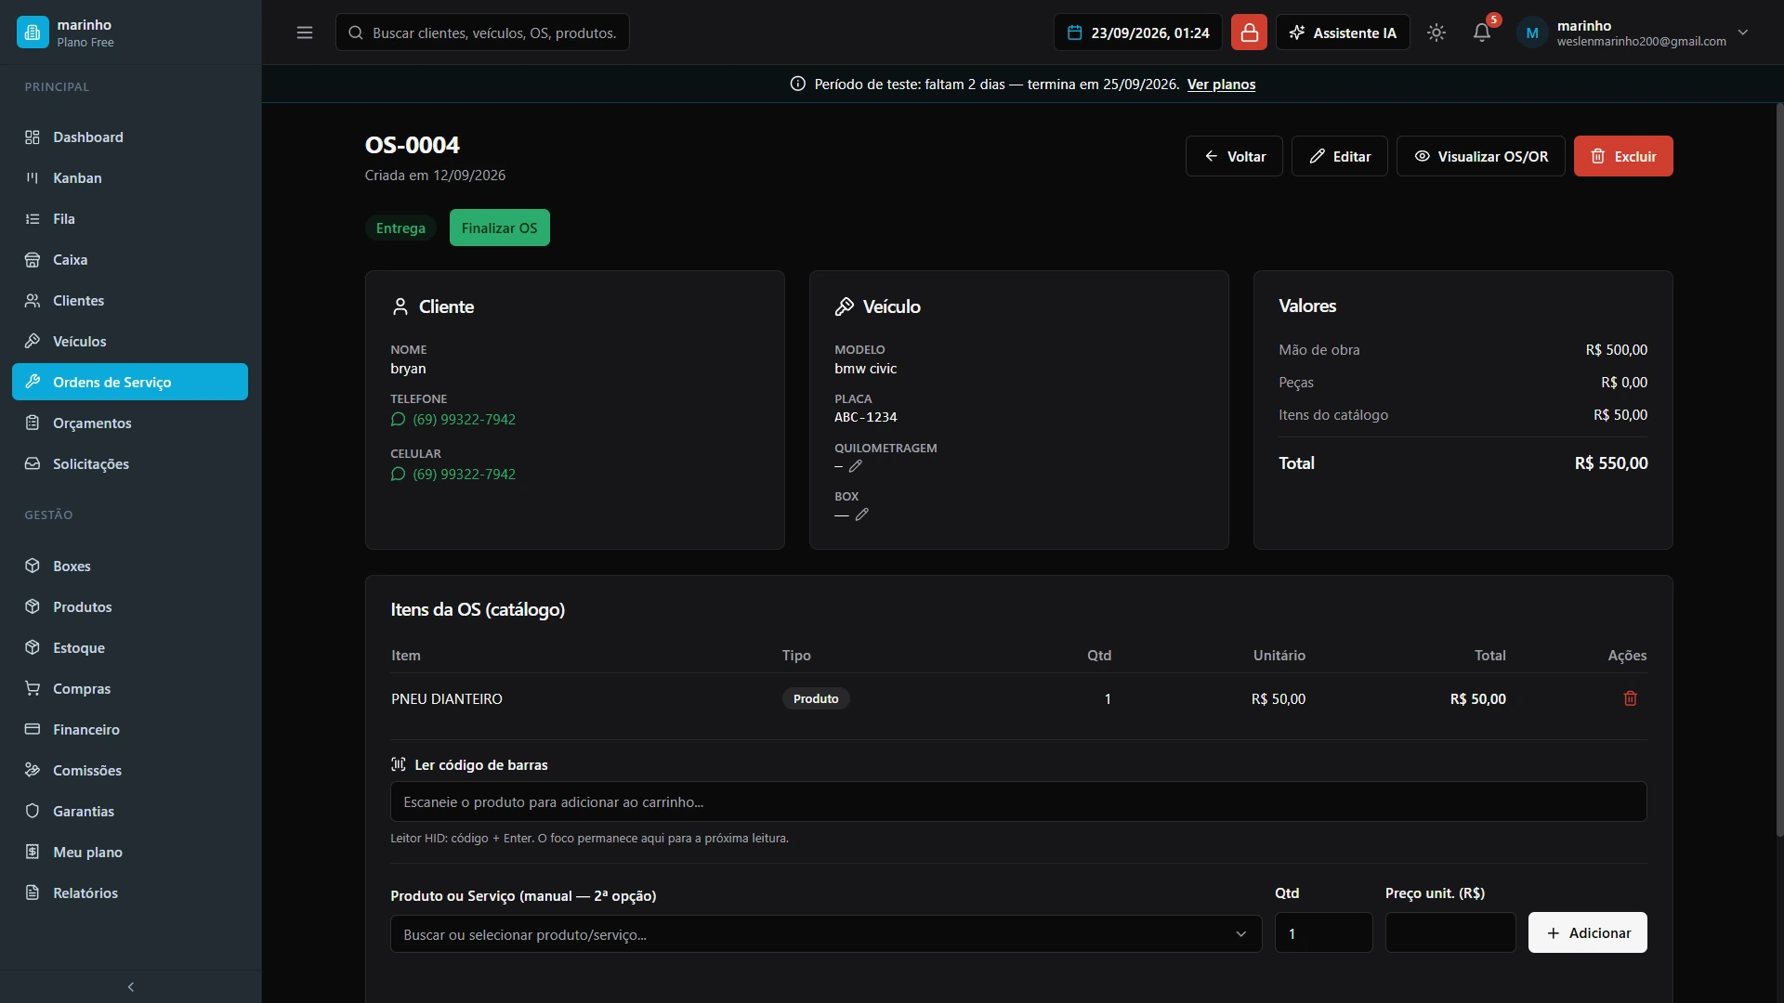This screenshot has height=1003, width=1784.
Task: Edit quilometragem with the pencil icon
Action: point(856,466)
